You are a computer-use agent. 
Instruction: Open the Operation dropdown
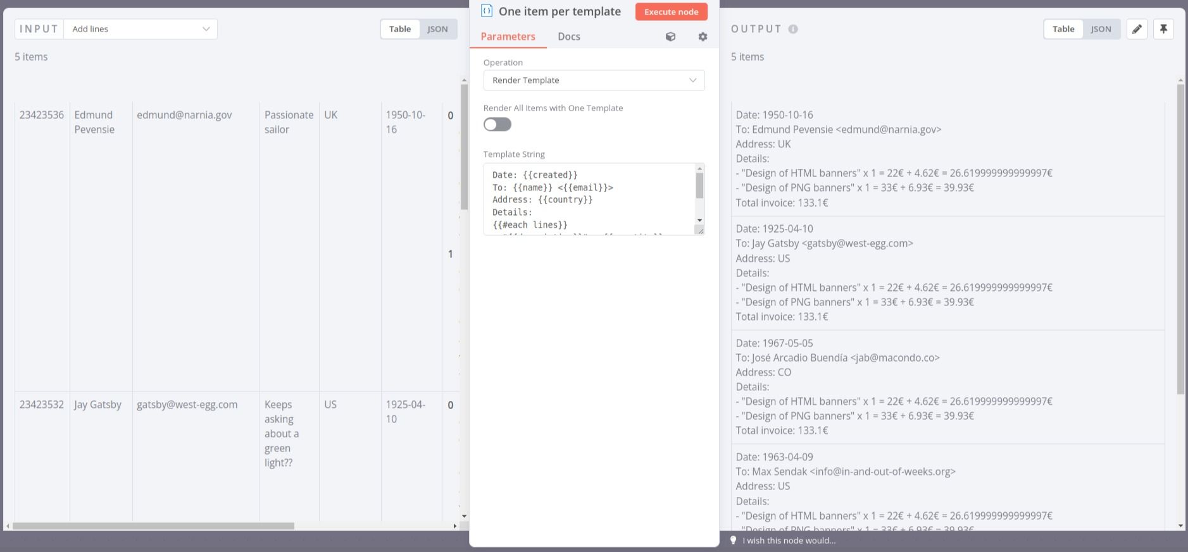pos(594,80)
